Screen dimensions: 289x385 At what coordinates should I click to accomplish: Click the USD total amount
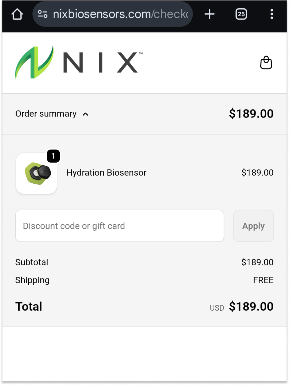251,306
